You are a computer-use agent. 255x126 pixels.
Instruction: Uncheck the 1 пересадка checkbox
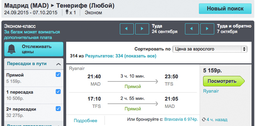(58, 92)
